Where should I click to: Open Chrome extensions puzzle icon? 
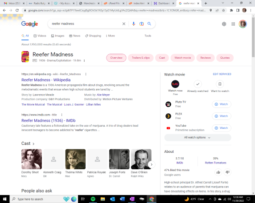pyautogui.click(x=231, y=10)
